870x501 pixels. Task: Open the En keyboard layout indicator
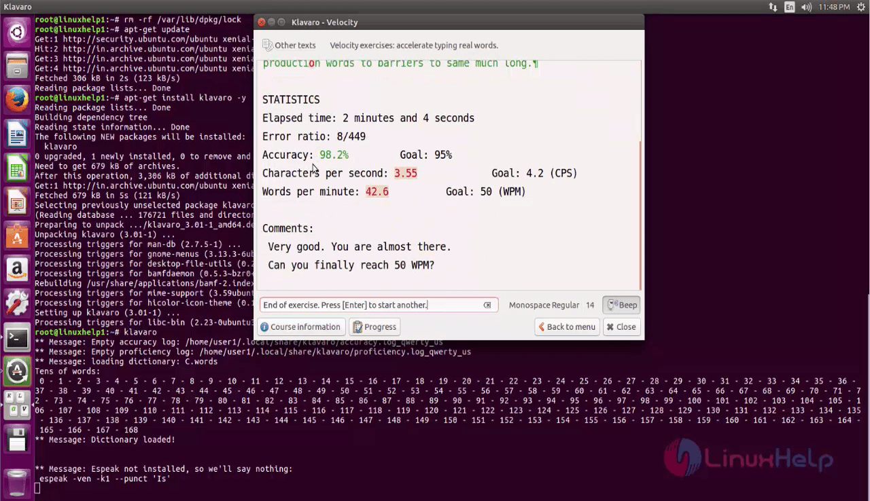point(790,7)
